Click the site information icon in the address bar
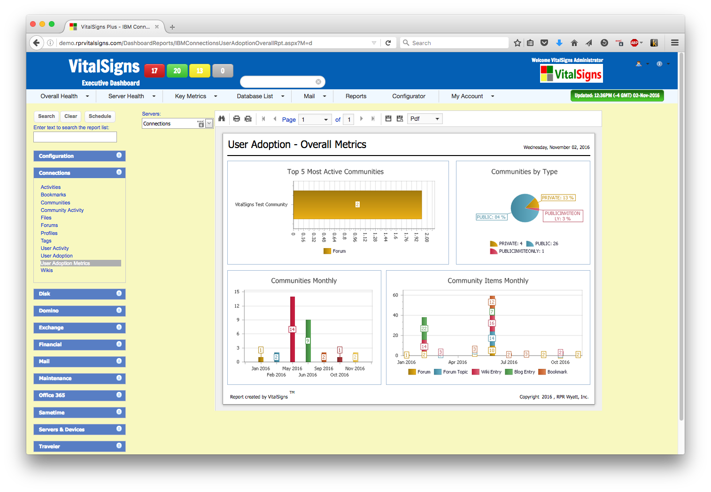711x492 pixels. point(50,43)
